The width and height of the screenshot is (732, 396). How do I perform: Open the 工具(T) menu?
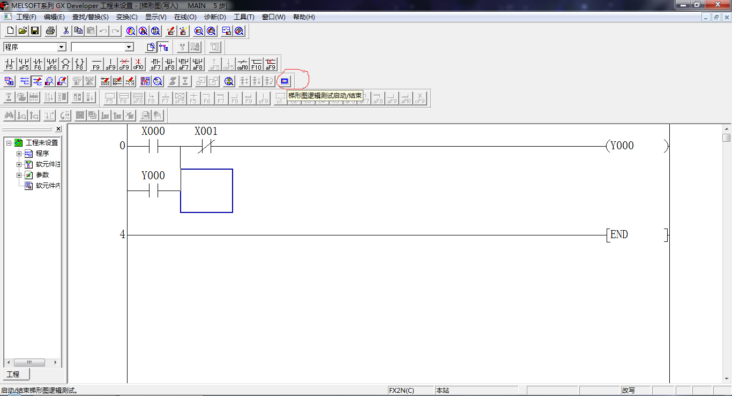[244, 17]
